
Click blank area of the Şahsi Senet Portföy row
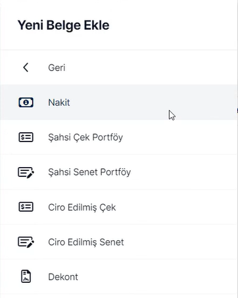(179, 172)
